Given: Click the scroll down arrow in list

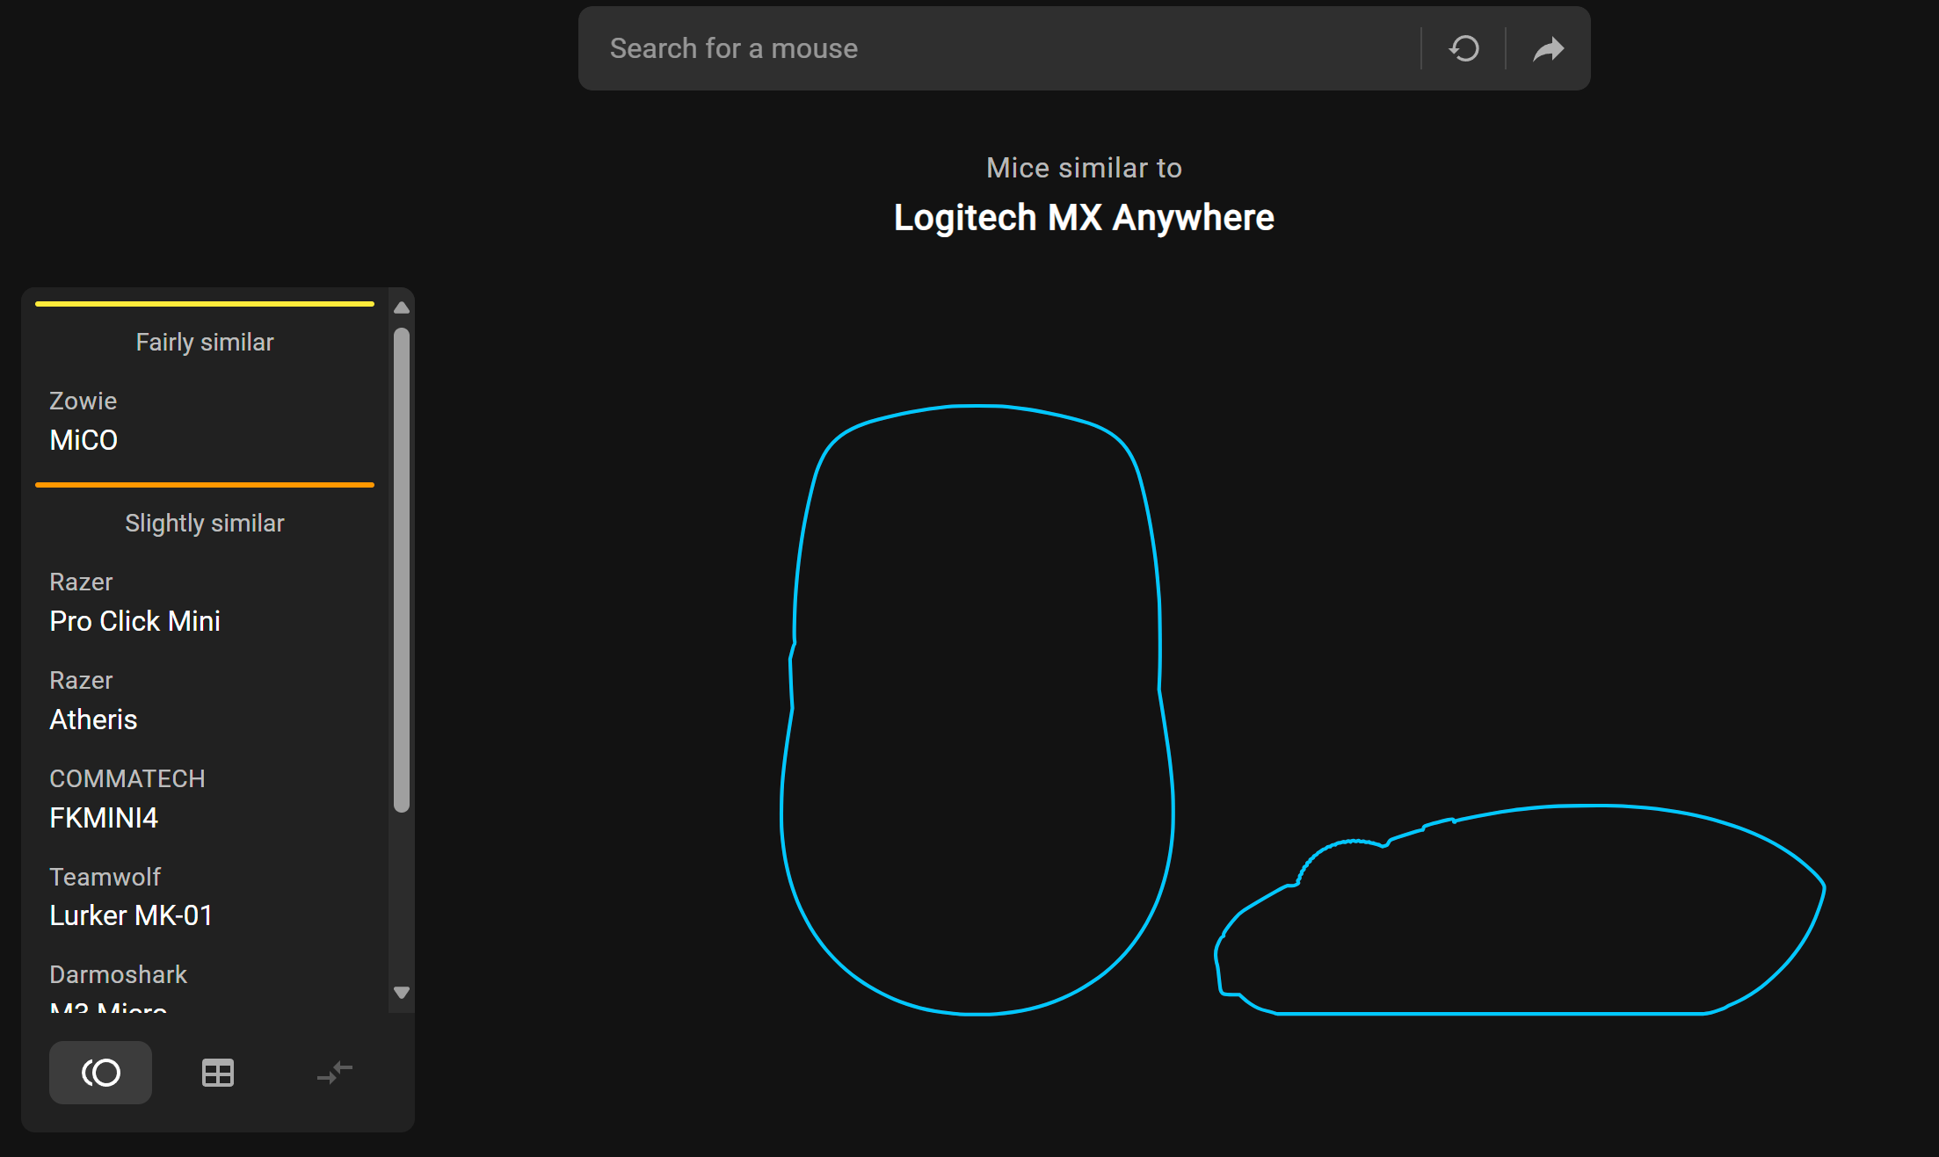Looking at the screenshot, I should pyautogui.click(x=402, y=993).
